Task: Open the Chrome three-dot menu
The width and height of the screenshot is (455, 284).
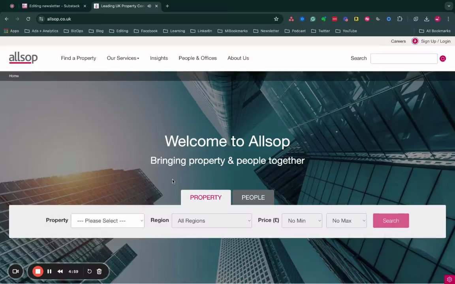Action: click(x=448, y=19)
